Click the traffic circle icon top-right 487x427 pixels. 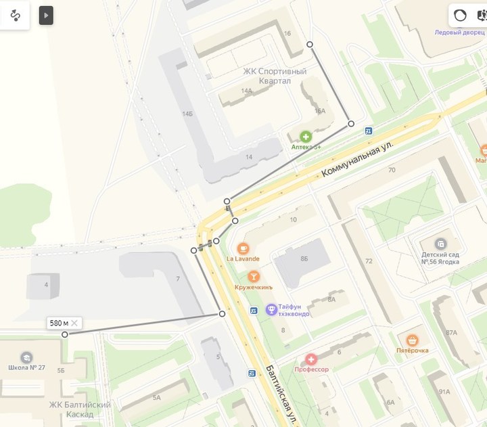point(460,16)
